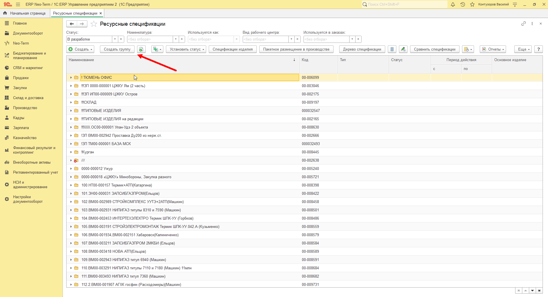Open the history clock icon
Viewport: 548px width, 297px height.
coord(463,4)
